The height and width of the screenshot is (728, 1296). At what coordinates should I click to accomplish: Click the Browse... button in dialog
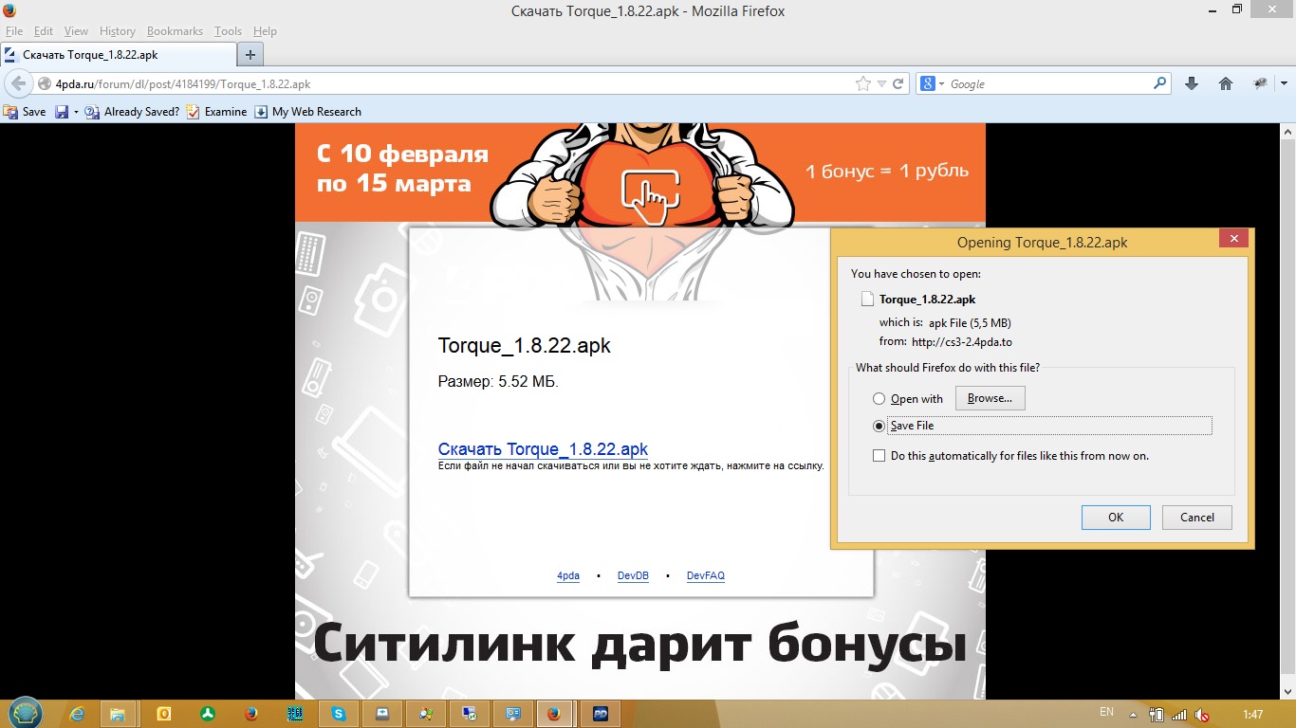pyautogui.click(x=990, y=398)
